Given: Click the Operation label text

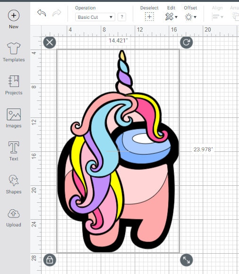Looking at the screenshot, I should (85, 8).
